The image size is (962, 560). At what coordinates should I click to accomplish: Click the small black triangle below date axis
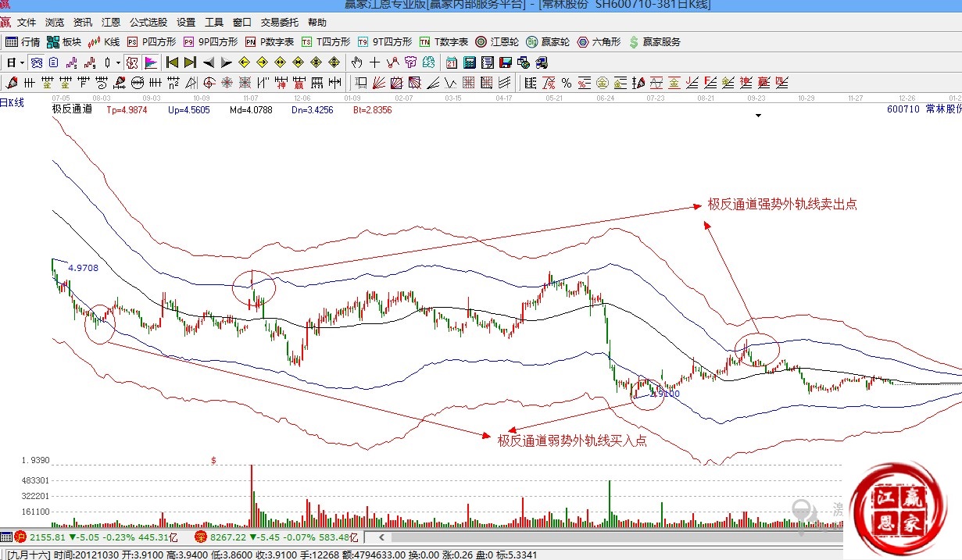click(x=757, y=116)
